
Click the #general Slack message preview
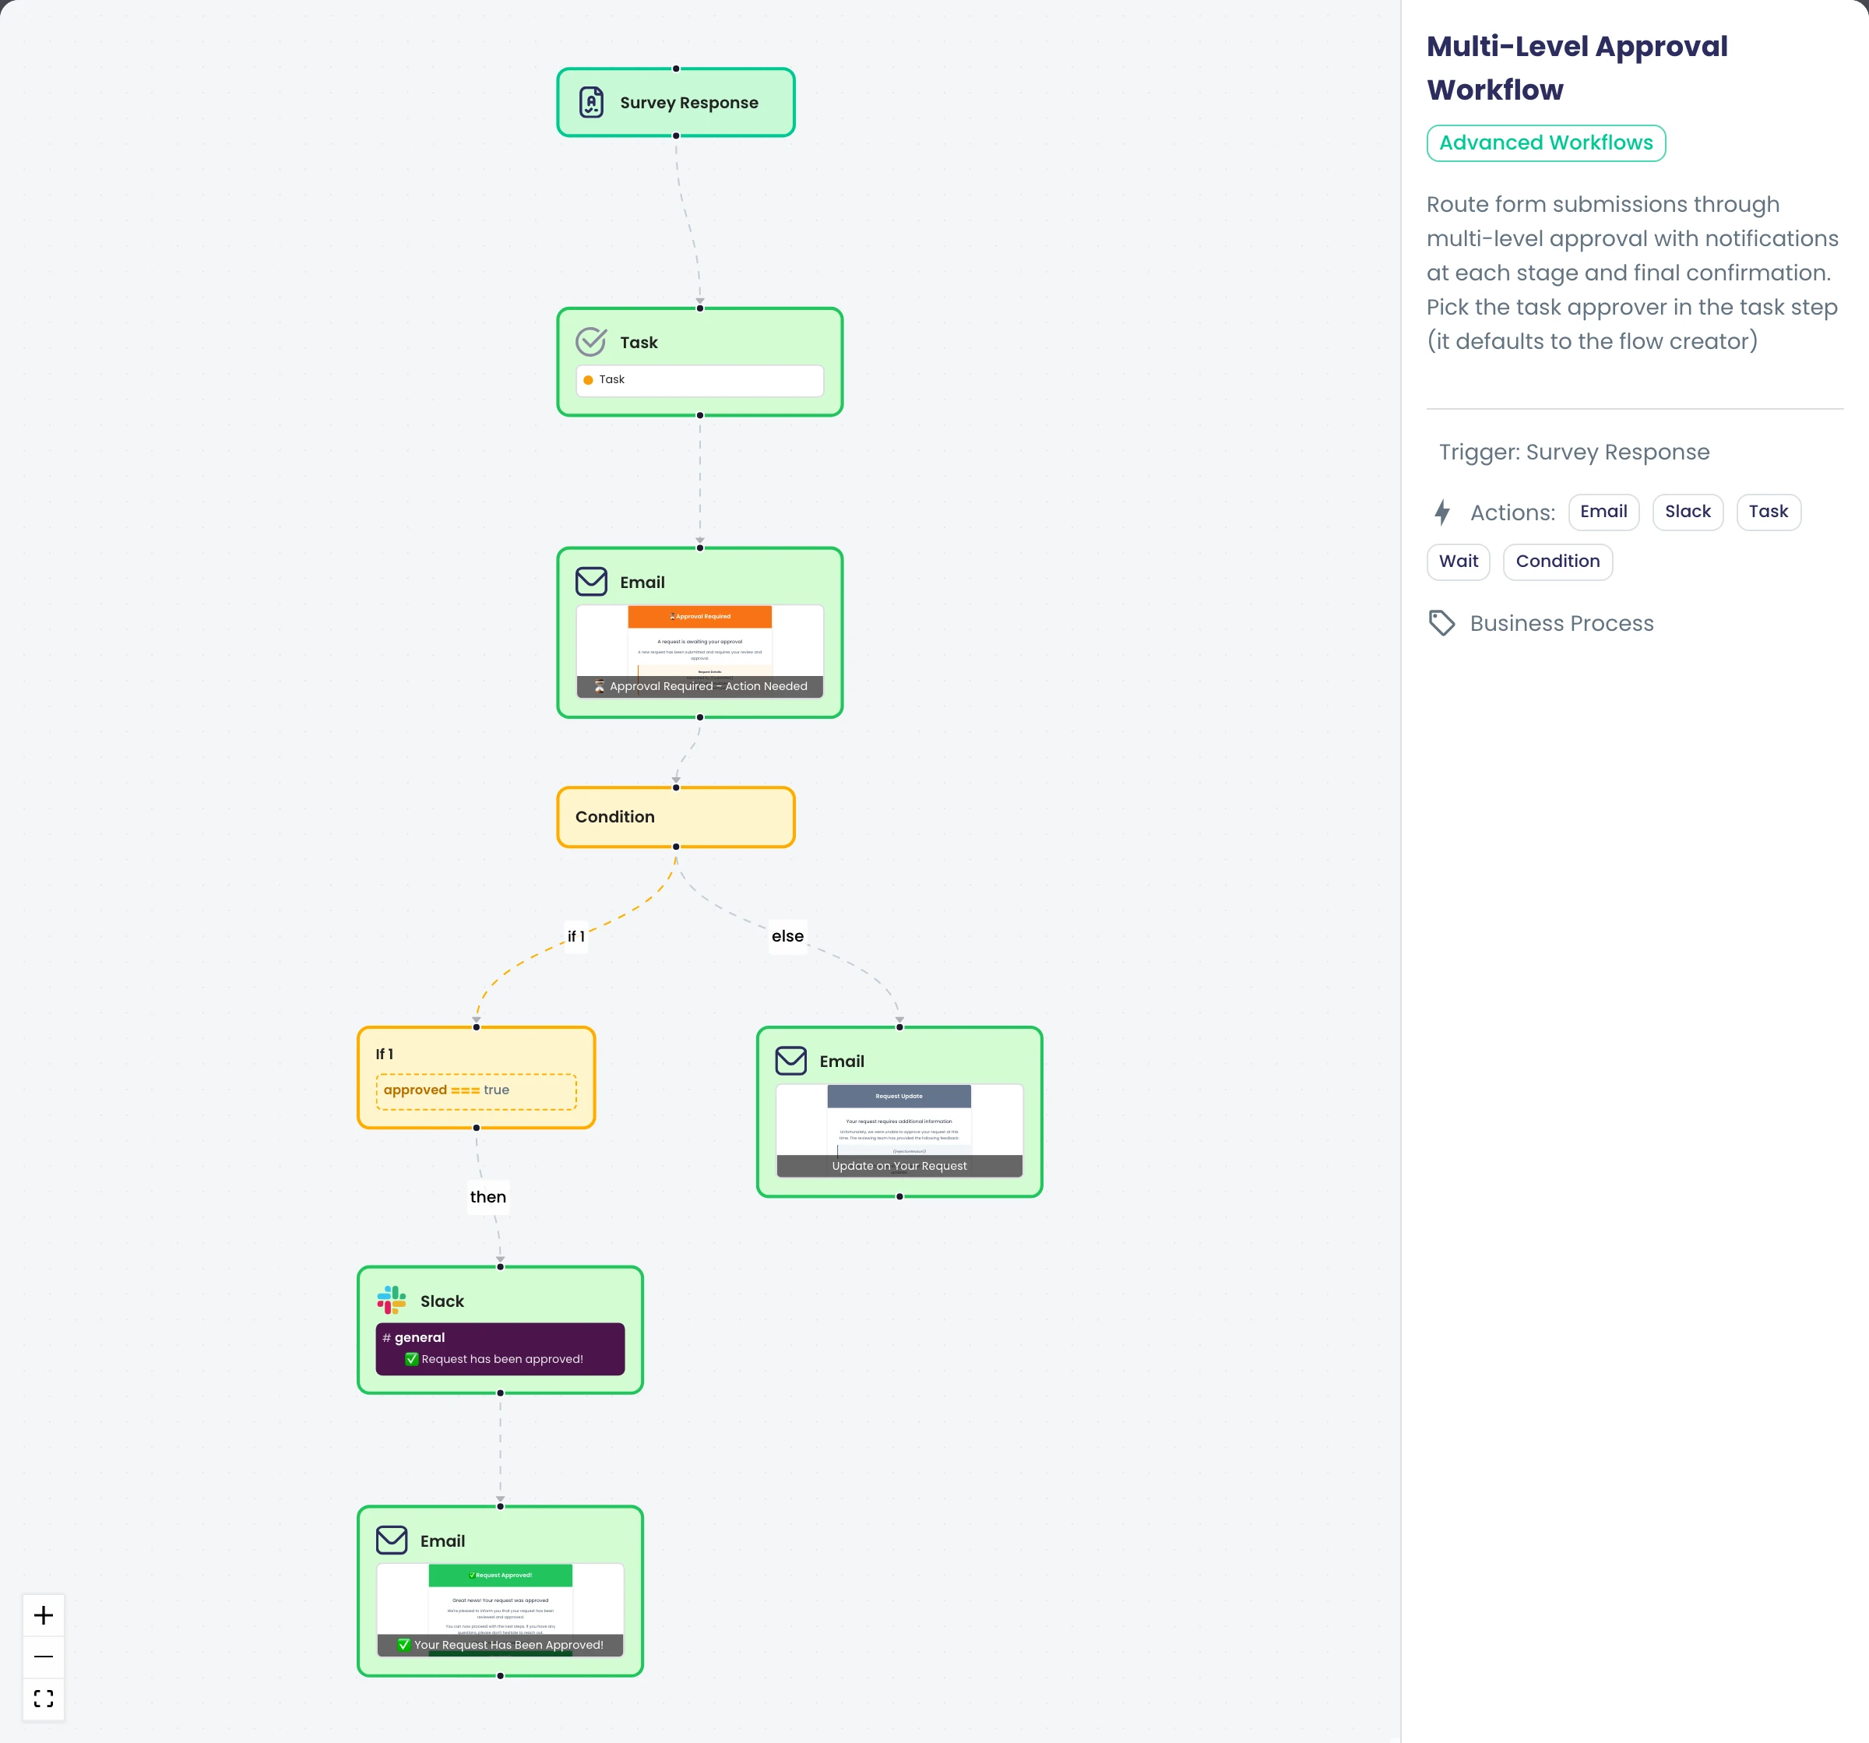click(x=500, y=1348)
